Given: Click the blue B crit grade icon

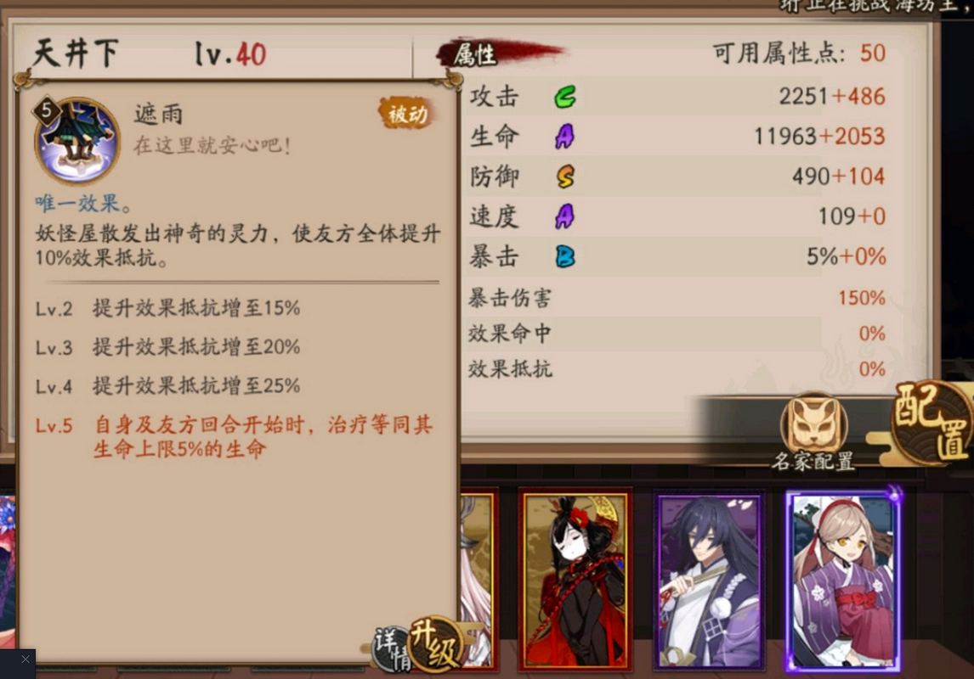Looking at the screenshot, I should (x=564, y=256).
